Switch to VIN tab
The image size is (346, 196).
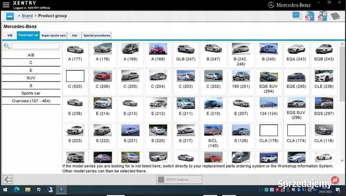[10, 35]
